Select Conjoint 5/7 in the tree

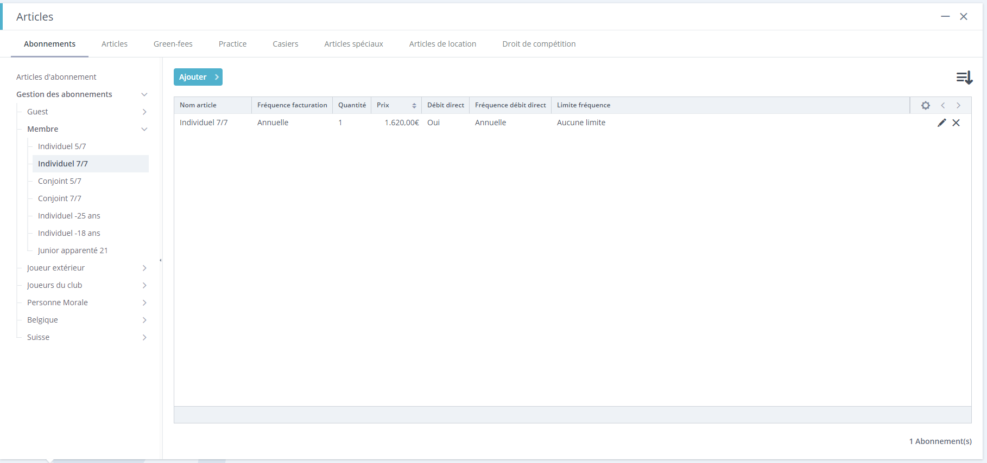pos(60,181)
